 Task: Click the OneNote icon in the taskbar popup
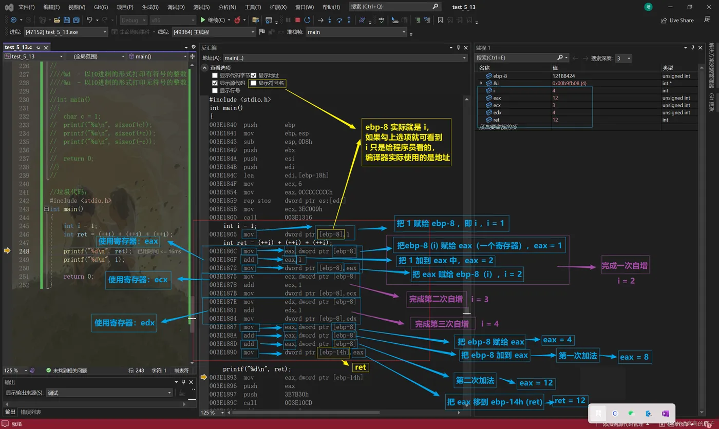tap(666, 413)
